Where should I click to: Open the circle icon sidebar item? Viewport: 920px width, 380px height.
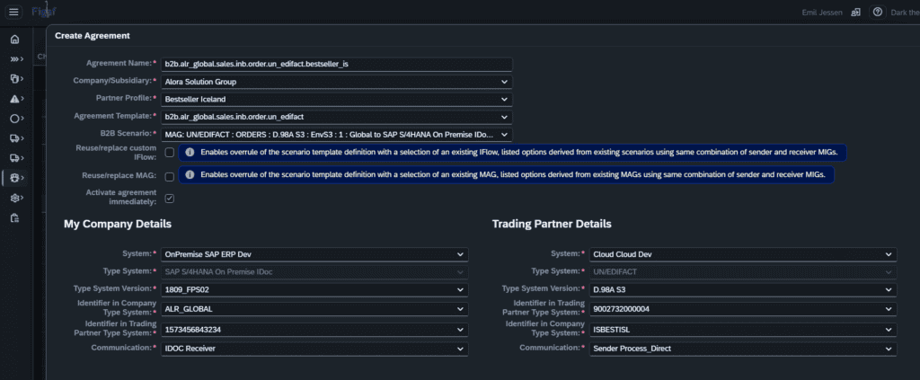tap(17, 119)
